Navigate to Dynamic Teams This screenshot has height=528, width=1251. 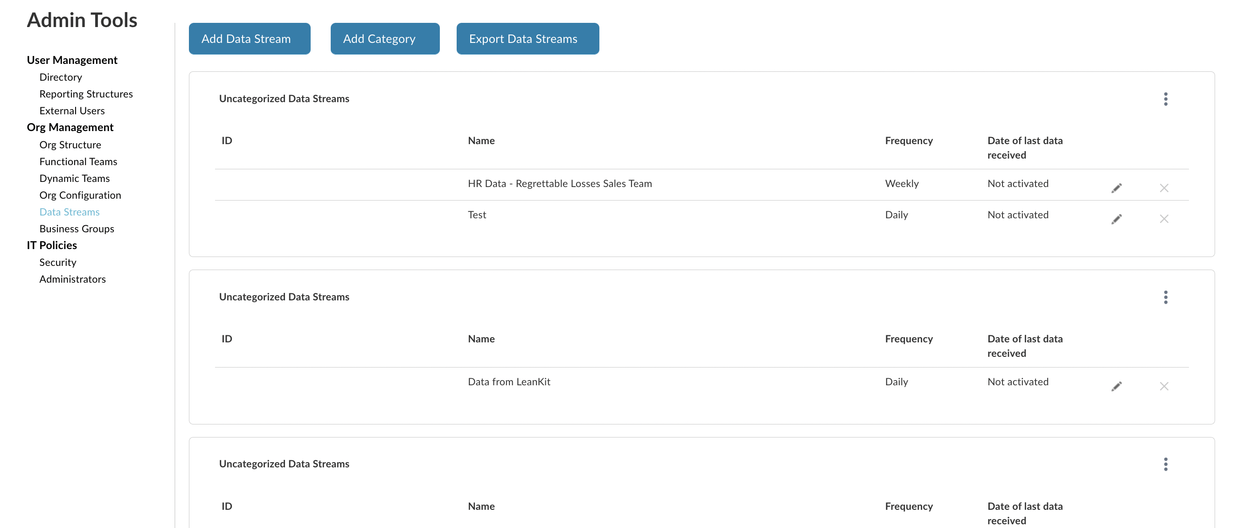(75, 178)
